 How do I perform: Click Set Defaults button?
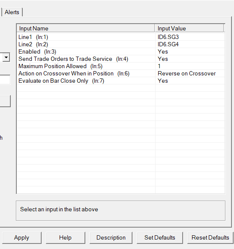click(159, 237)
